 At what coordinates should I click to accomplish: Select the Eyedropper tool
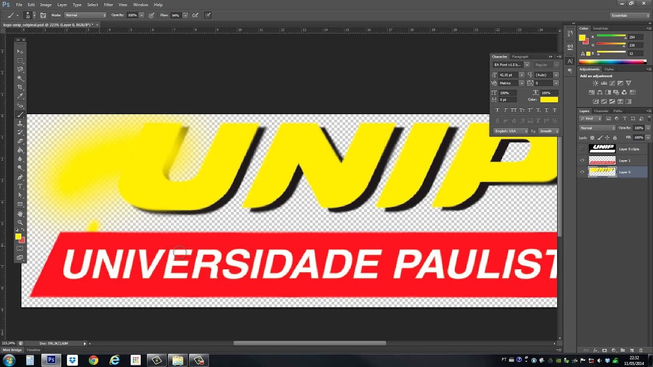point(20,96)
